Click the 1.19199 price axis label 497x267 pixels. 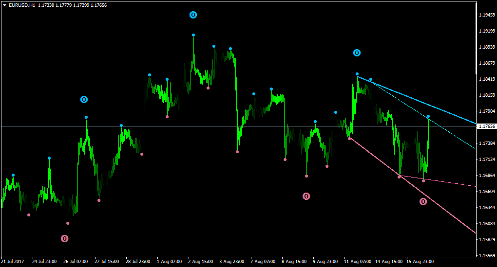click(487, 31)
